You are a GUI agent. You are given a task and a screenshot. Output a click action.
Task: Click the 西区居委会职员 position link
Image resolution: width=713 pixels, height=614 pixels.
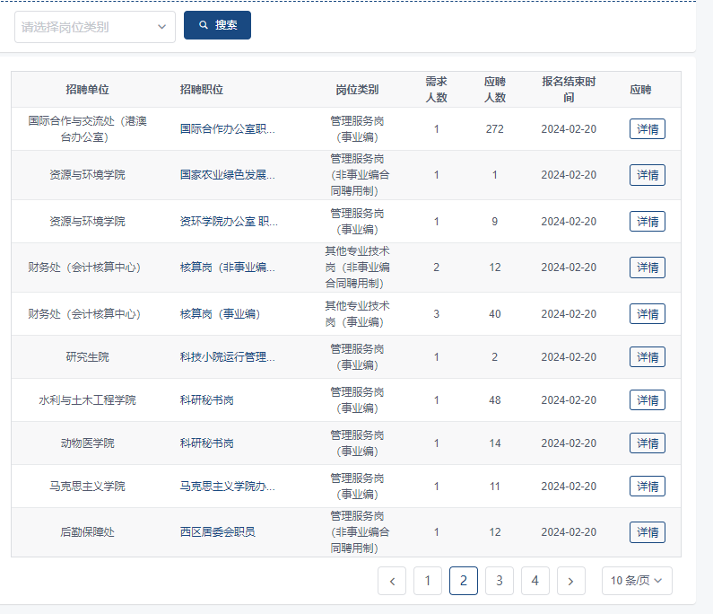[x=217, y=532]
